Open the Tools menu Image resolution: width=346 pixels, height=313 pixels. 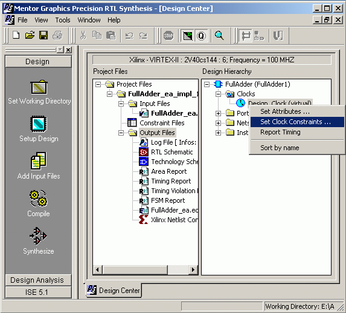[63, 20]
